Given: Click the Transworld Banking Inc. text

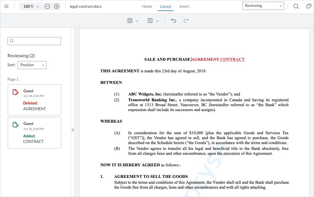Looking at the screenshot, I should point(153,100).
